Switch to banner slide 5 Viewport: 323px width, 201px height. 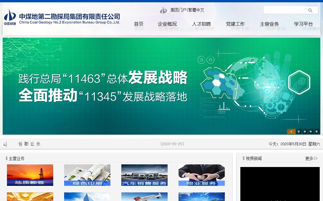(316, 131)
